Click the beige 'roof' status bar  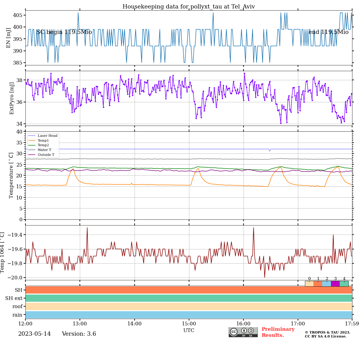point(189,306)
